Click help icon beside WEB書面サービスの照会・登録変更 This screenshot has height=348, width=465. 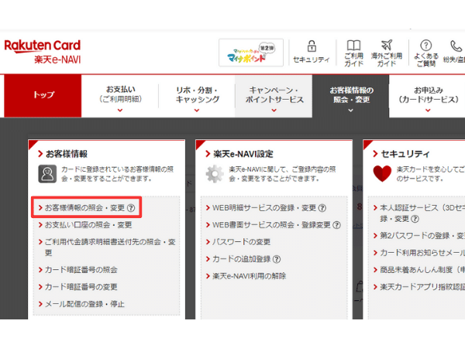point(336,225)
